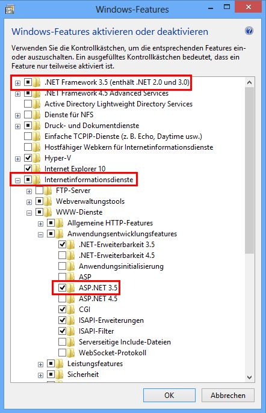Expand Druck- und Dokumentdienste node
266x413 pixels.
(17, 126)
